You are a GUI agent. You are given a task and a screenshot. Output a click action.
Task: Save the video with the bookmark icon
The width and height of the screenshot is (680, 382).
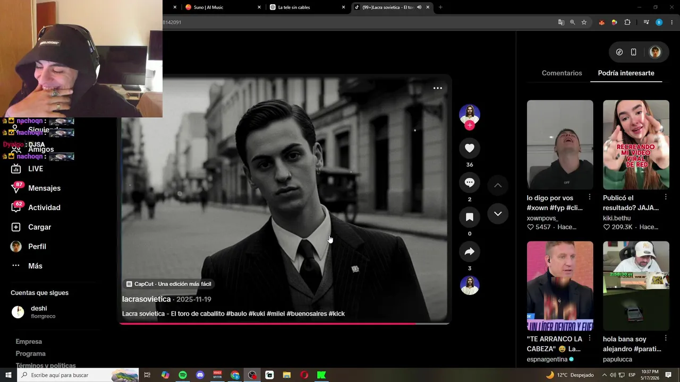click(469, 217)
